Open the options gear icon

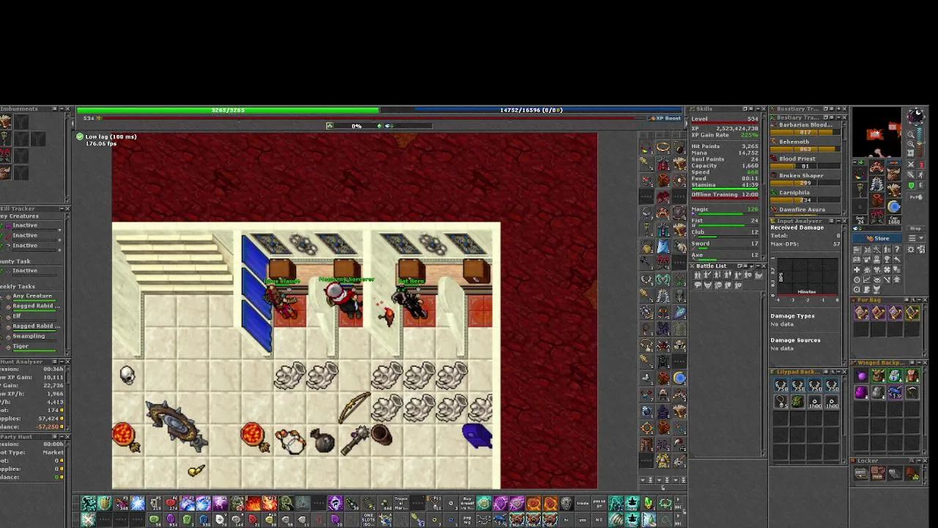click(911, 249)
